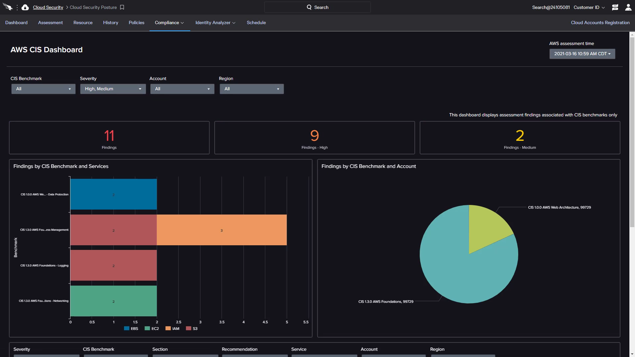Screen dimensions: 635x357
Task: Open the CIS Benchmark filter dropdown
Action: [x=43, y=89]
